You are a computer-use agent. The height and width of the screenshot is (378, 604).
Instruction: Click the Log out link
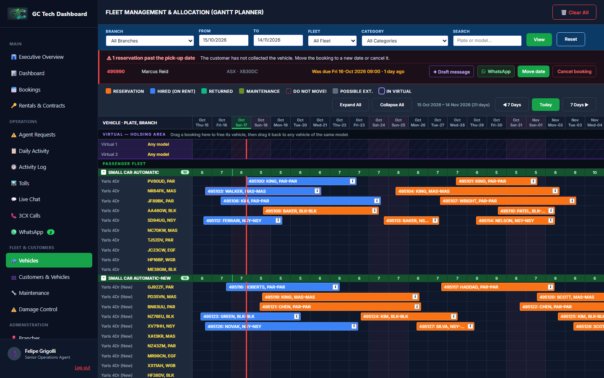83,368
